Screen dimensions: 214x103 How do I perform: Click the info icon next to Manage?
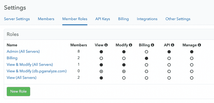[199, 45]
